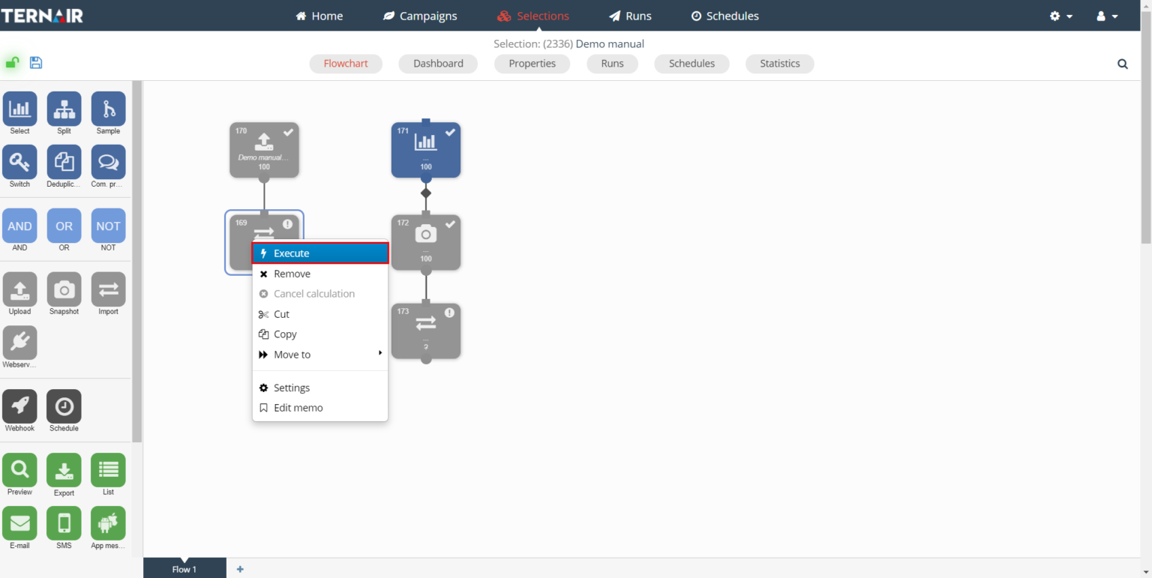Add an OR logic block
Image resolution: width=1152 pixels, height=578 pixels.
(64, 226)
